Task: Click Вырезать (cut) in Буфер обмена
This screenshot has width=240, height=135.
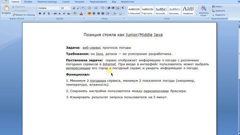Action: pyautogui.click(x=18, y=7)
